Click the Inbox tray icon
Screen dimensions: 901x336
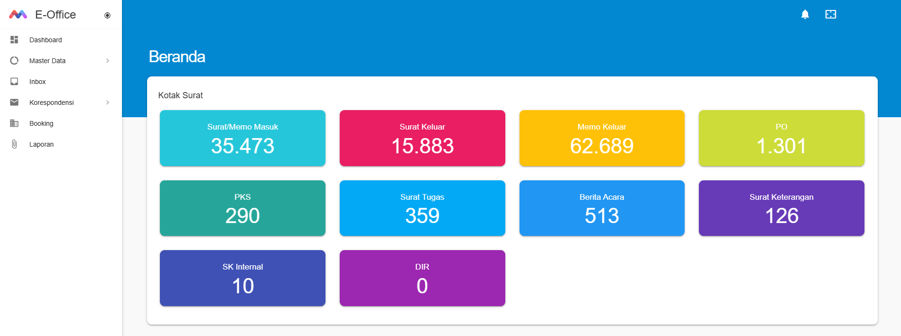(14, 82)
